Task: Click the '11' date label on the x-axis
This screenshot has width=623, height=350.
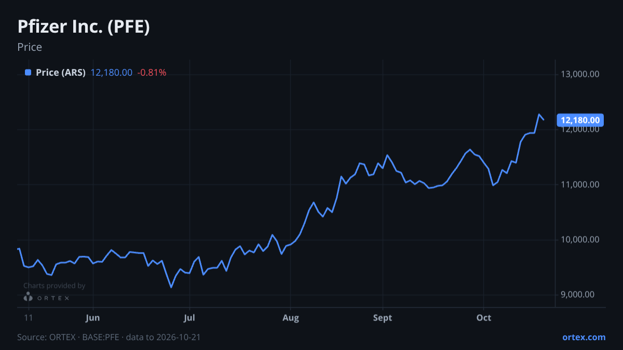Action: [x=29, y=318]
